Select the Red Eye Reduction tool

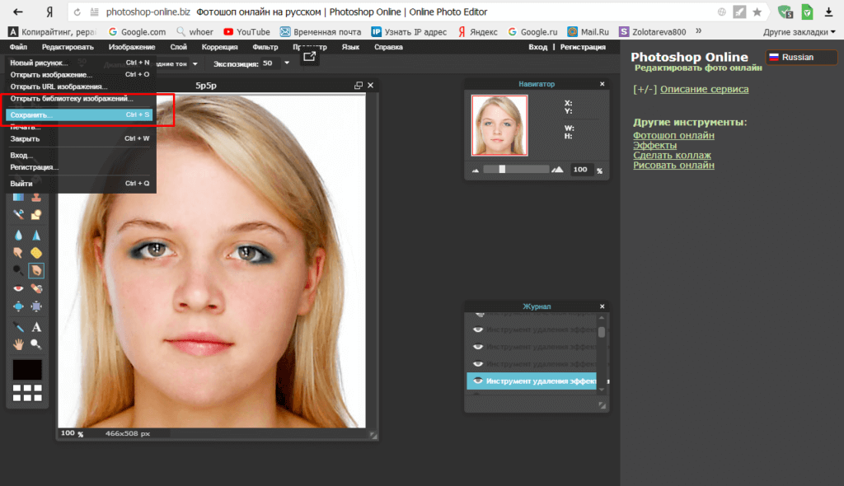pos(18,288)
